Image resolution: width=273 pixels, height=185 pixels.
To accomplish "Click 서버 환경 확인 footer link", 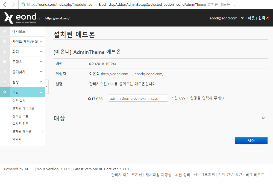I will (x=230, y=174).
